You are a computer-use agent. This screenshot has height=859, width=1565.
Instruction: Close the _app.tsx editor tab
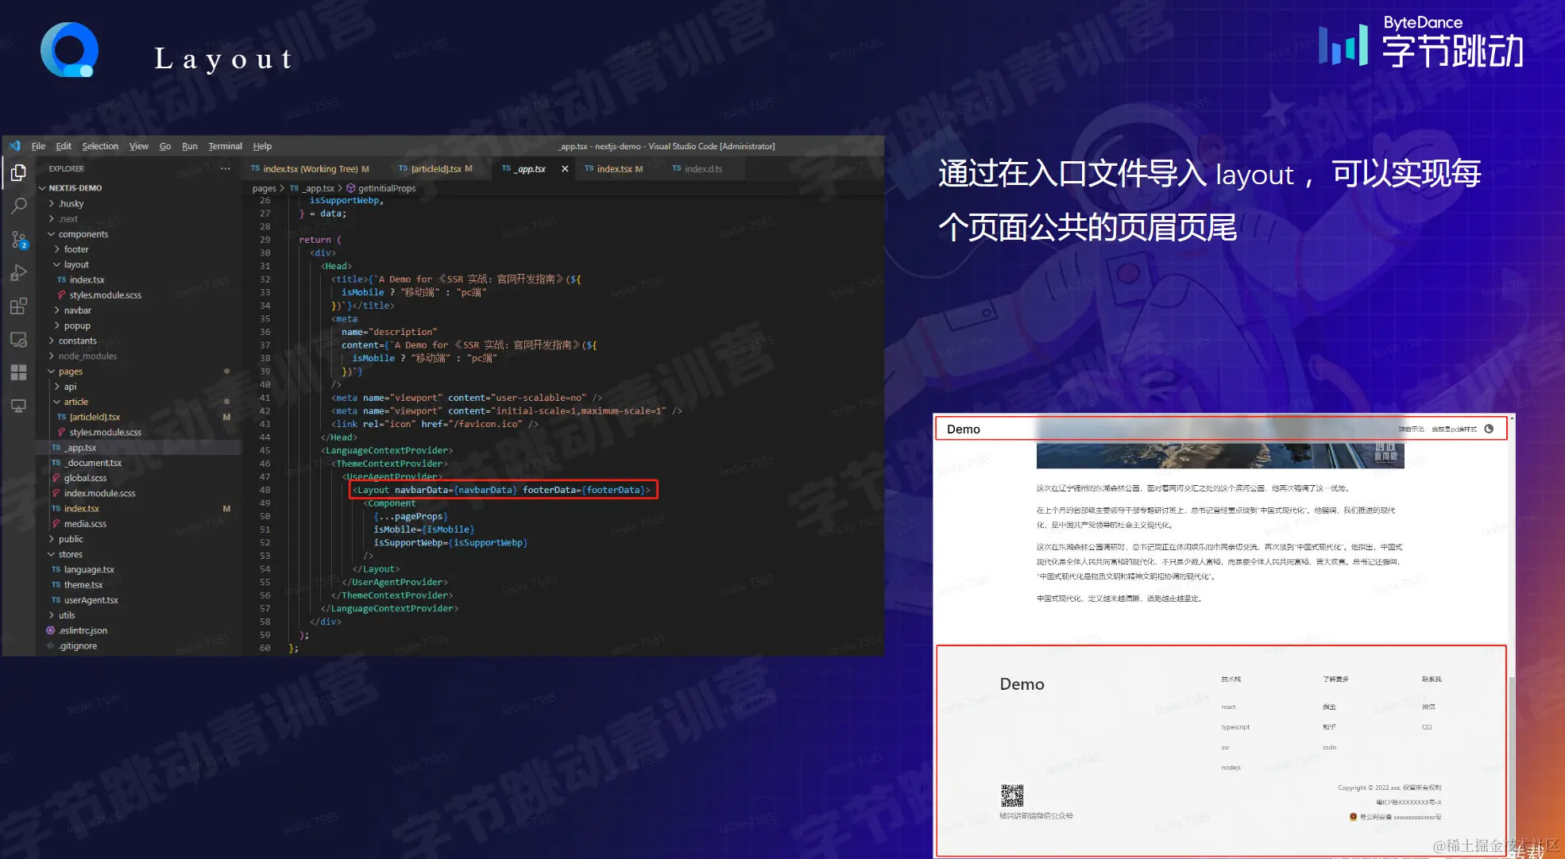[565, 169]
